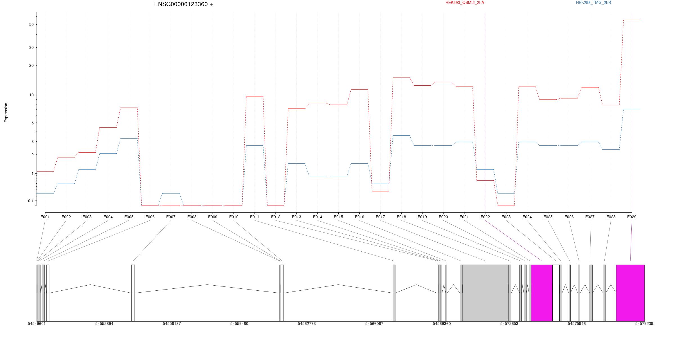
Task: Click exon label E011
Action: (255, 217)
